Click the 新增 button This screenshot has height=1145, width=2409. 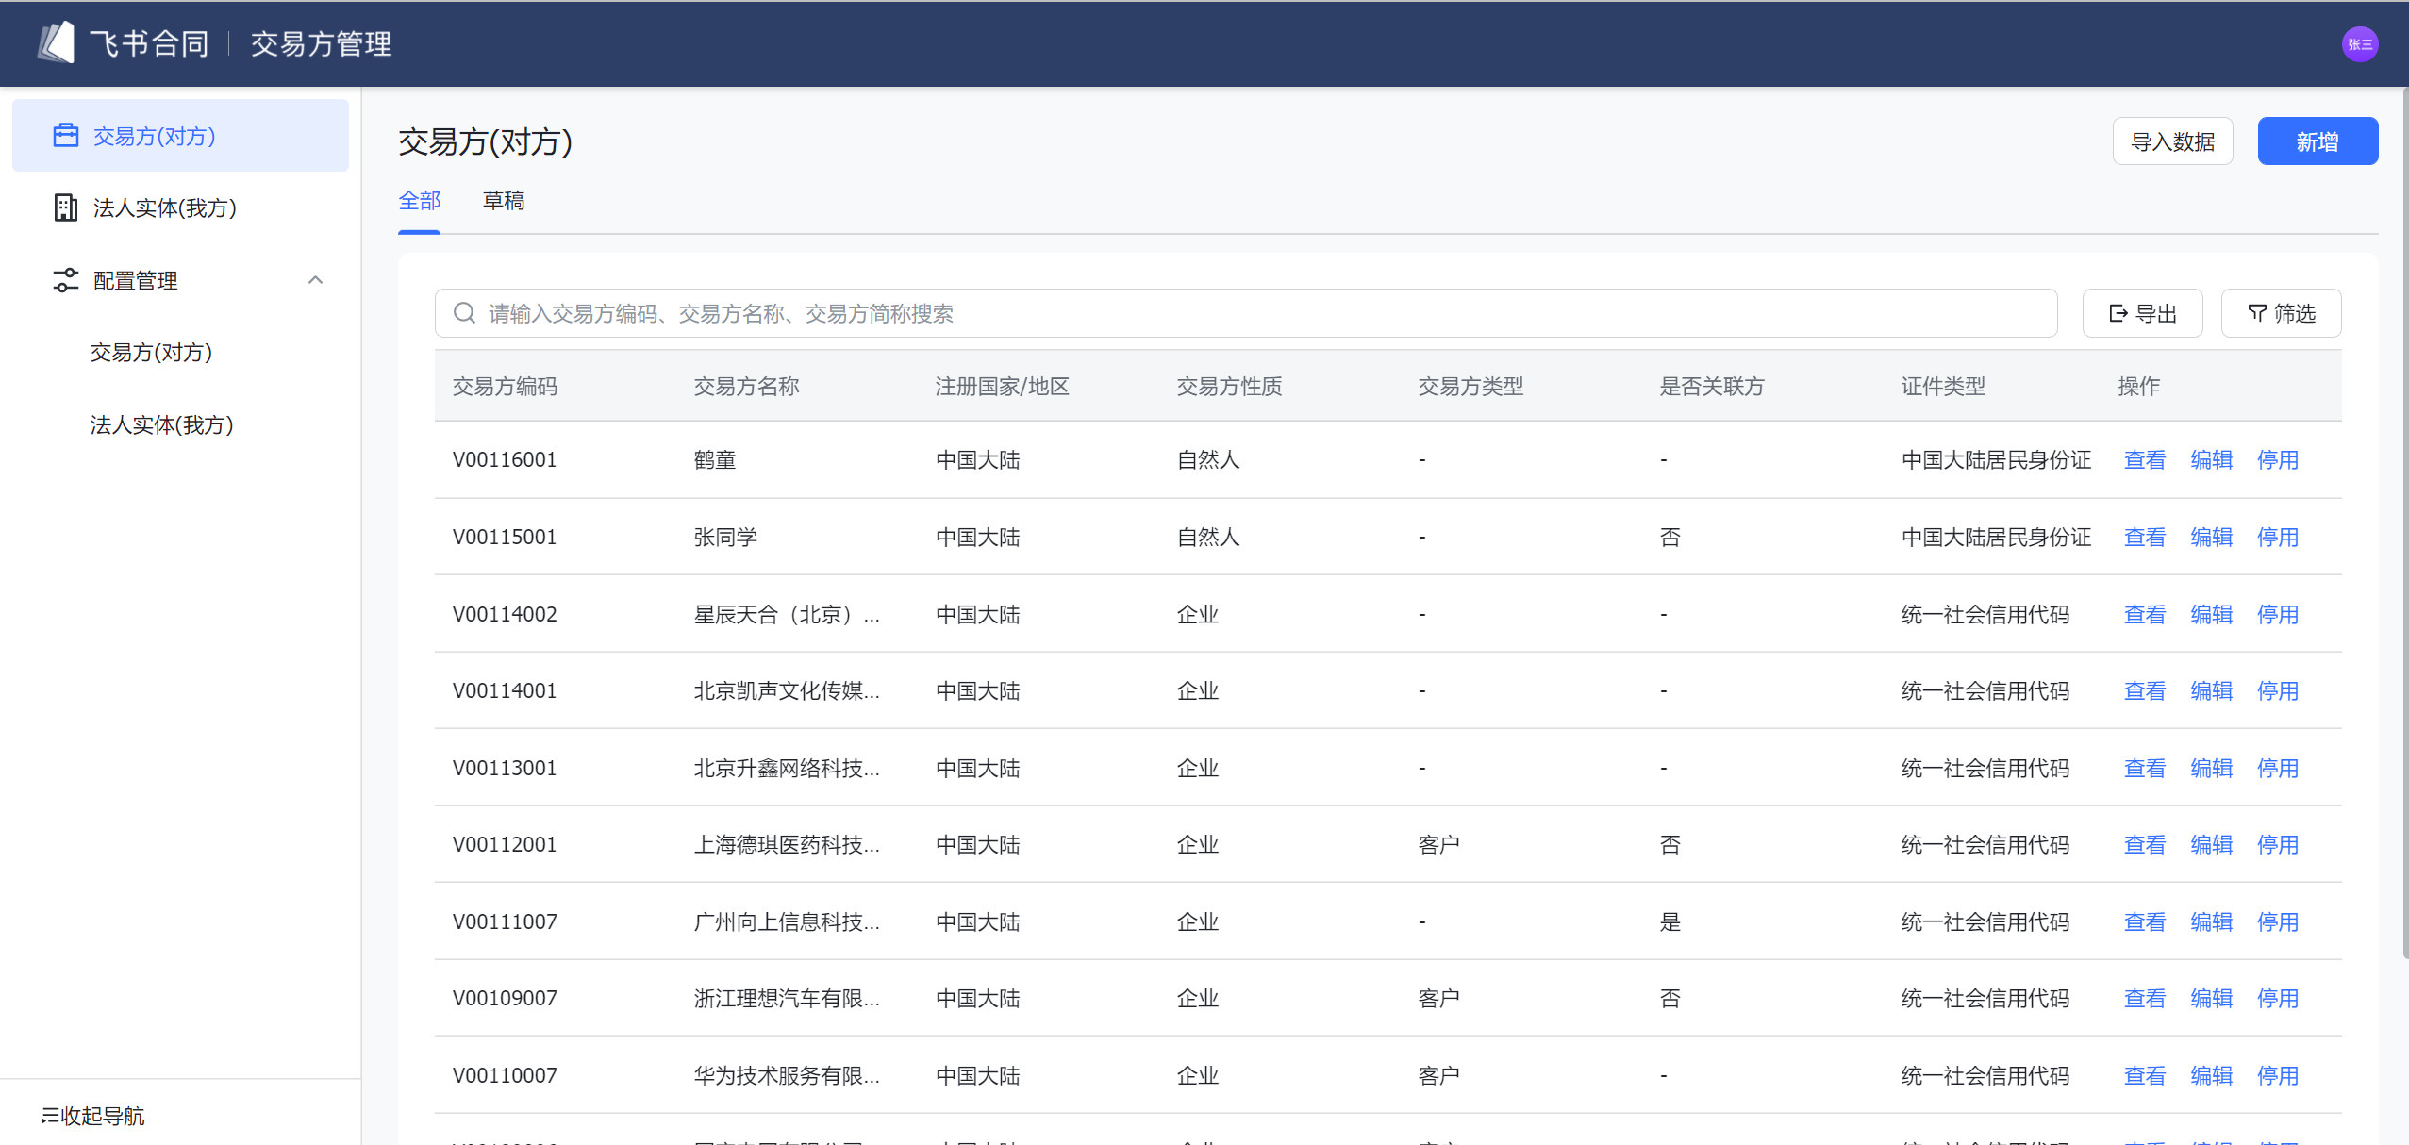[x=2317, y=141]
